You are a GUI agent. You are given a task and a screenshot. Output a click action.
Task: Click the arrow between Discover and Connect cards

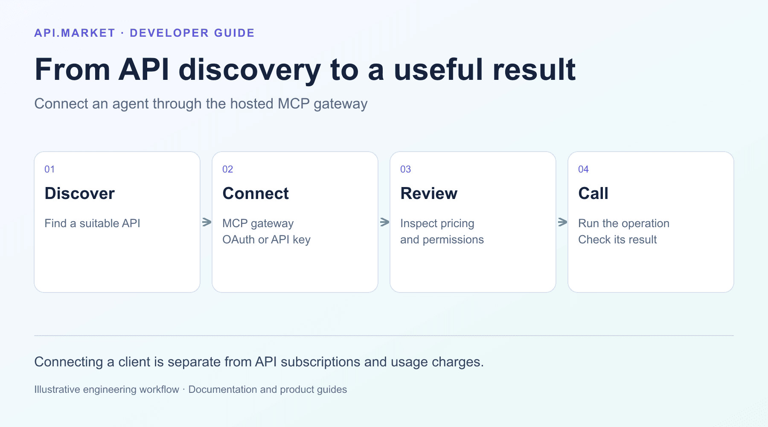[x=207, y=222]
